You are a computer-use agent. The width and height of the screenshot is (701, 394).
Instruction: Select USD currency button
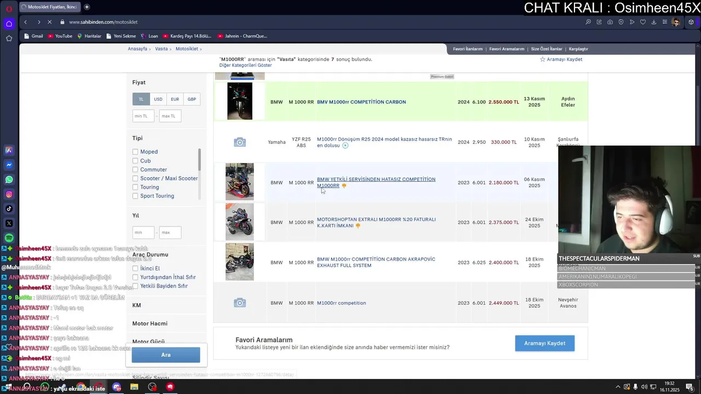(x=158, y=99)
